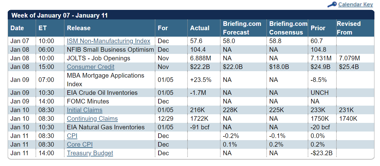
Task: Open the Initial Claims release link
Action: [x=85, y=110]
